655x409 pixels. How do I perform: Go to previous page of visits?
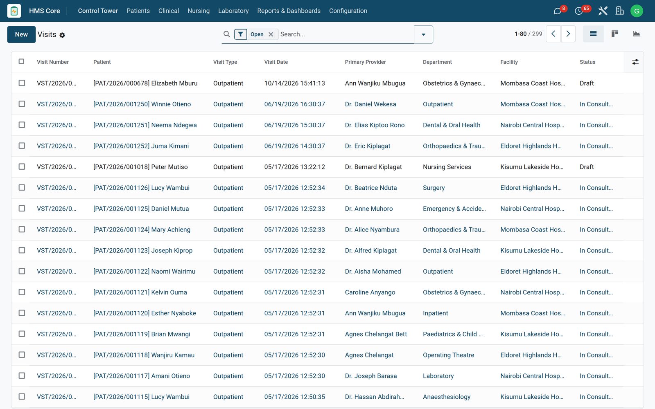click(553, 34)
